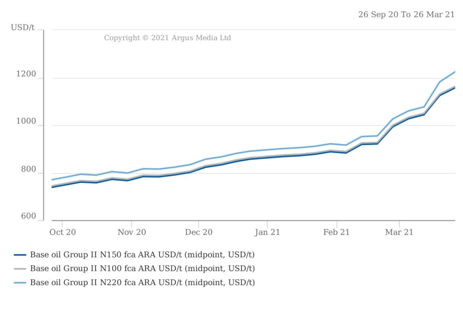Click the USD/t axis unit label
The width and height of the screenshot is (463, 309).
(23, 28)
